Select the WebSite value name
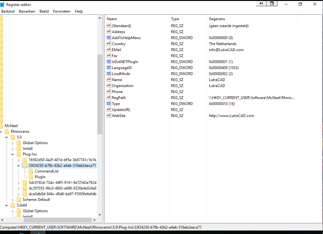The width and height of the screenshot is (323, 234). (x=119, y=115)
